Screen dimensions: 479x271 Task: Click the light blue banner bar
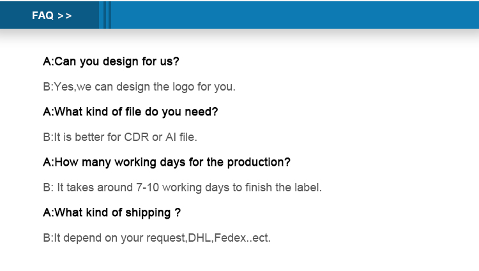tap(295, 15)
